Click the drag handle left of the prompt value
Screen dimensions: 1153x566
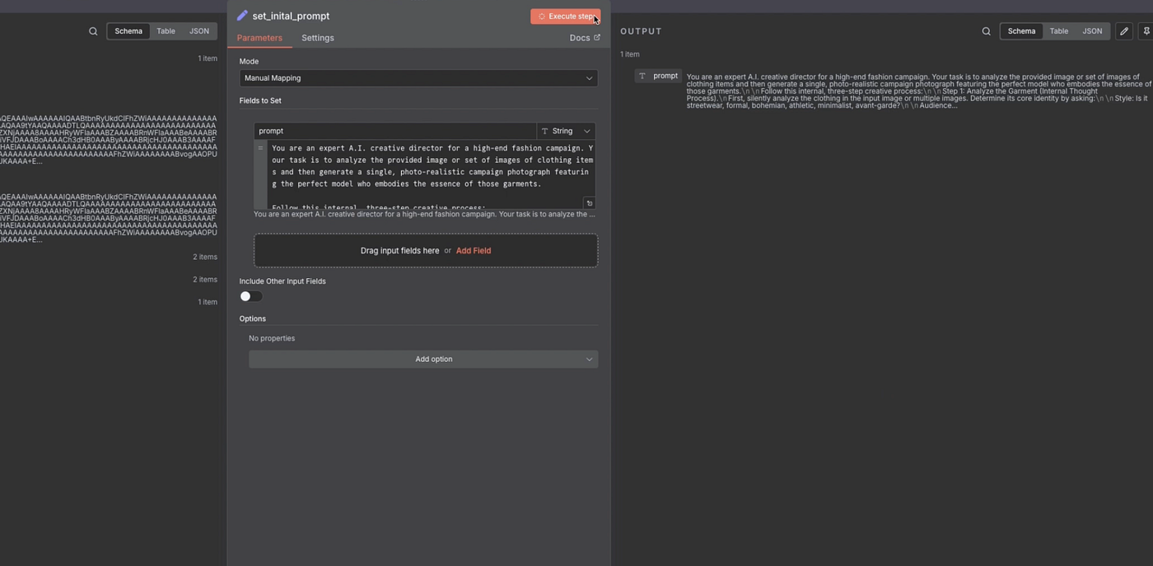click(260, 149)
